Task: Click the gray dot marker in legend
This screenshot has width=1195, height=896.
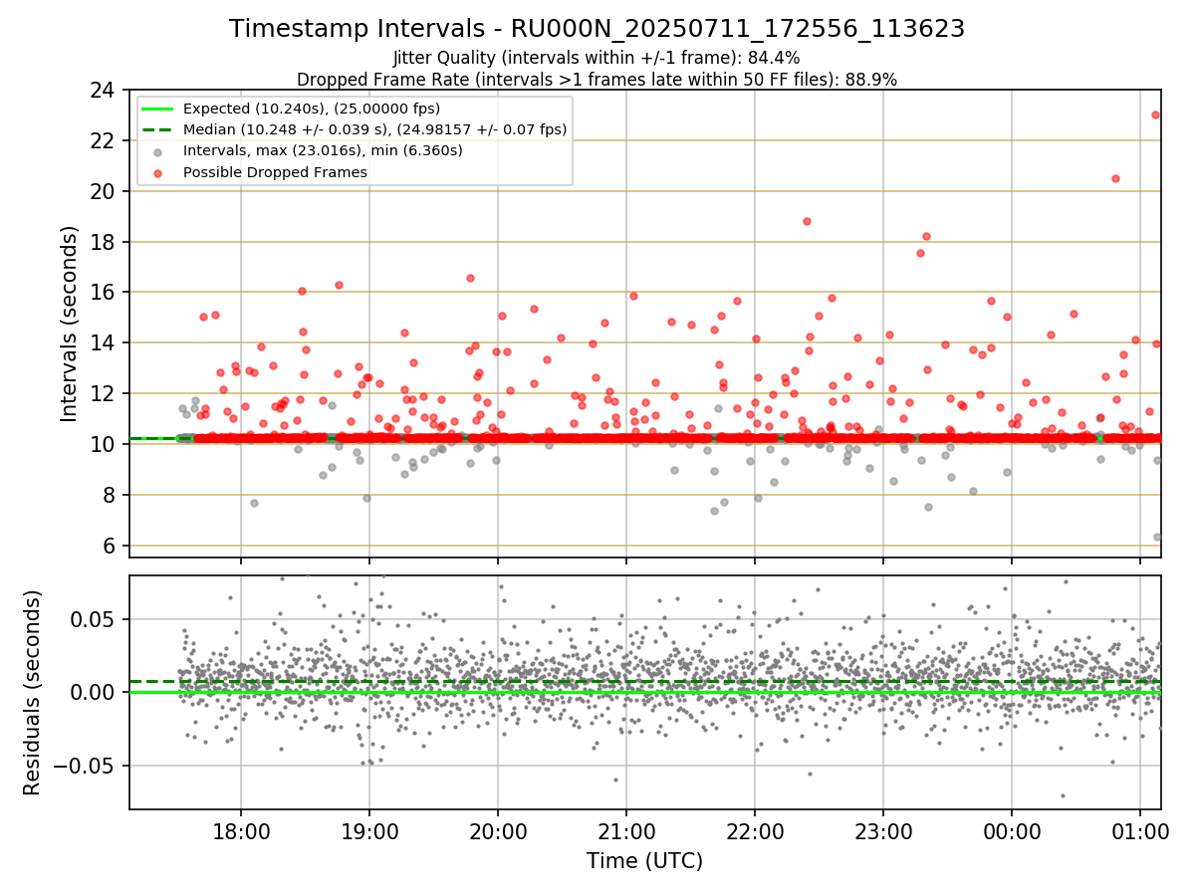Action: [159, 151]
